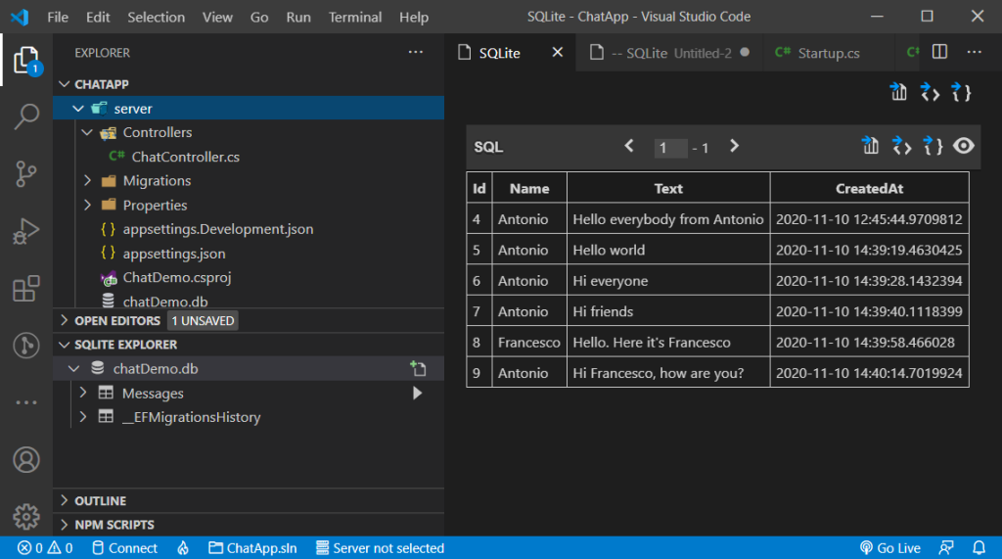Toggle the eye icon in SQL toolbar
Viewport: 1002px width, 559px height.
click(964, 146)
